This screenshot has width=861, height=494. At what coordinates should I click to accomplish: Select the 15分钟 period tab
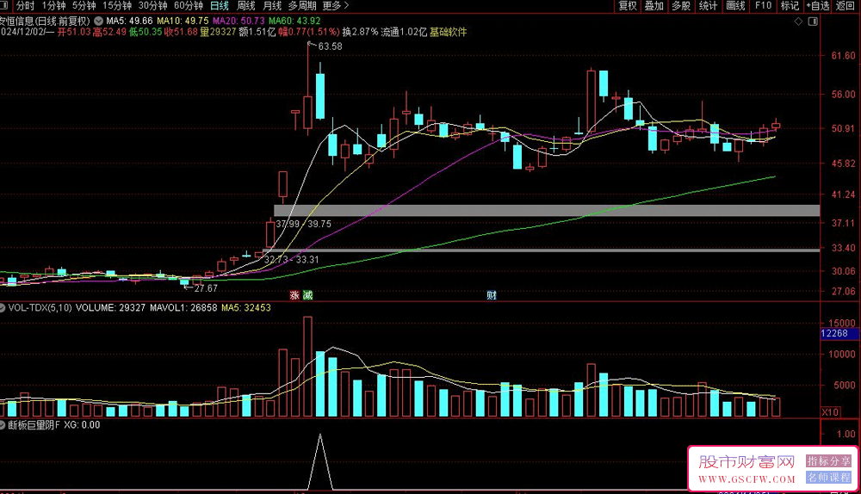pyautogui.click(x=117, y=5)
